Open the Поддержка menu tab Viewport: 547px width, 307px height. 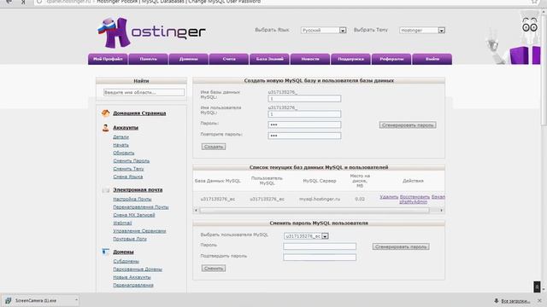click(350, 59)
